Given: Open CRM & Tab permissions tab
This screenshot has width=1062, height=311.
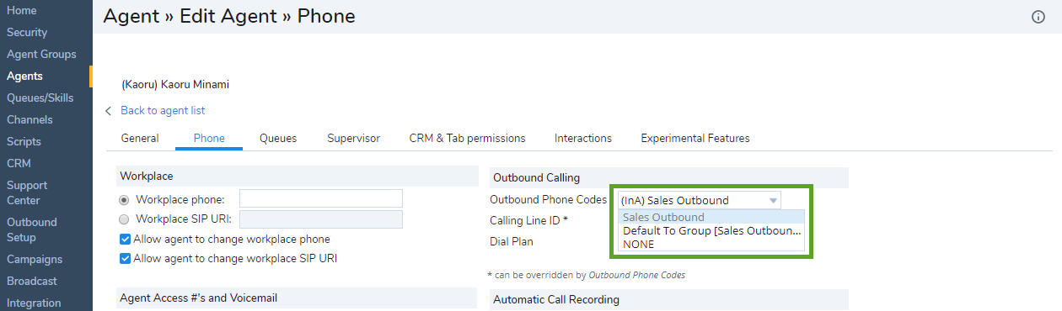Looking at the screenshot, I should (467, 138).
